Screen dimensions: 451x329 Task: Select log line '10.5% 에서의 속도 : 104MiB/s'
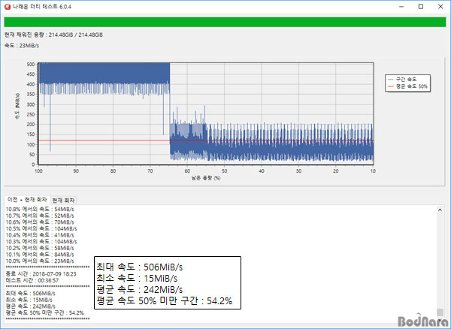(x=41, y=228)
